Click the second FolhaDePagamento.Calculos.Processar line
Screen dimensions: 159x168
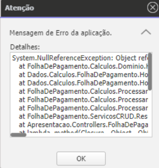(84, 100)
